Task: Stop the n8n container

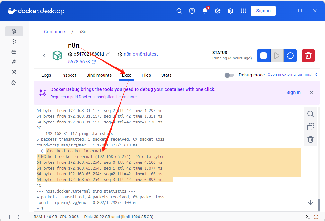Action: coord(264,56)
